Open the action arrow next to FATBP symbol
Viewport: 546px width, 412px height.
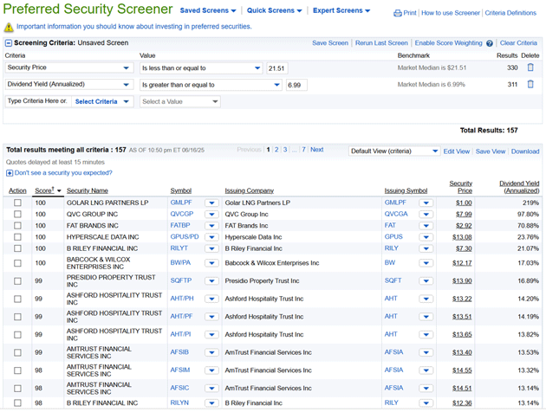tap(211, 226)
